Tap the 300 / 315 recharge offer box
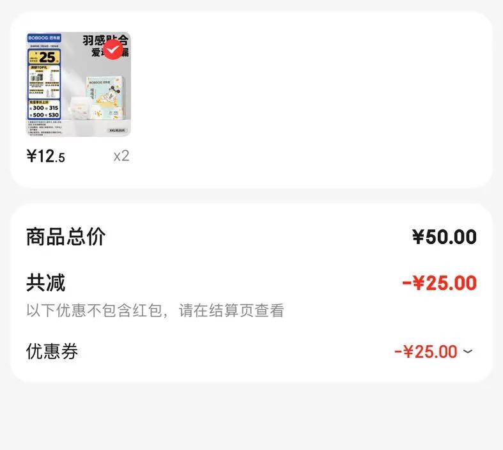The image size is (503, 450). pyautogui.click(x=44, y=108)
